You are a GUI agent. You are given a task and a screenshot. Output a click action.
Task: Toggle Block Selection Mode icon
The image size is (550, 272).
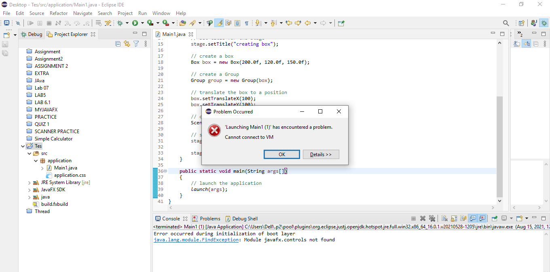[237, 23]
